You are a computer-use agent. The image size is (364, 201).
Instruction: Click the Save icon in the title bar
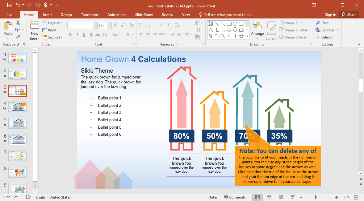click(x=9, y=5)
